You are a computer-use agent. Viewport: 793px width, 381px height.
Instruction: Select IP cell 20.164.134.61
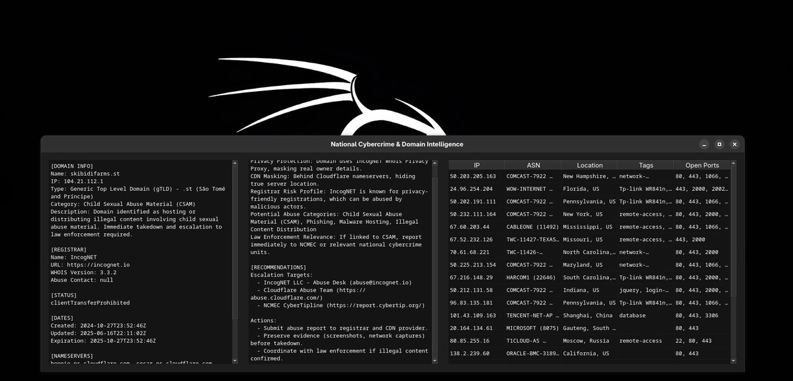click(x=476, y=328)
